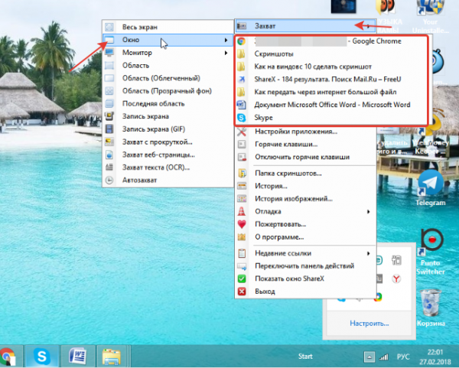Click the Последняя область icon
This screenshot has width=459, height=368.
109,103
